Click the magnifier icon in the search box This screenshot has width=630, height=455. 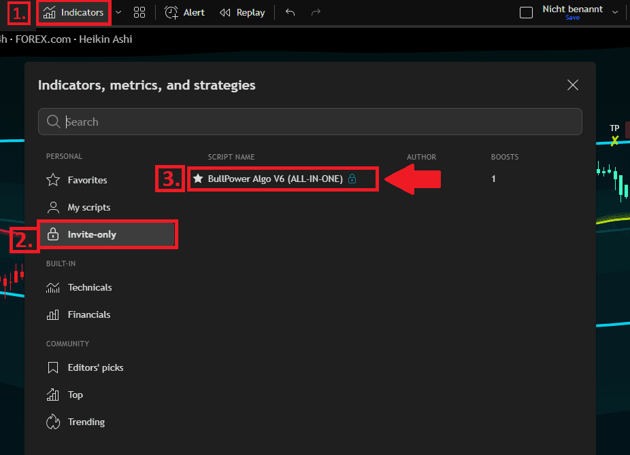(x=54, y=122)
